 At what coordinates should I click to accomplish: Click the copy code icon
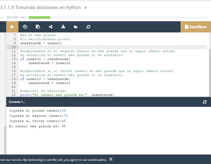(25, 27)
